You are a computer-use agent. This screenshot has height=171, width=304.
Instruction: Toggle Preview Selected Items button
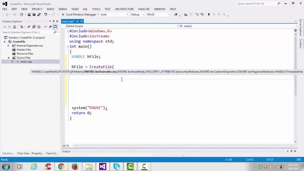tap(55, 27)
